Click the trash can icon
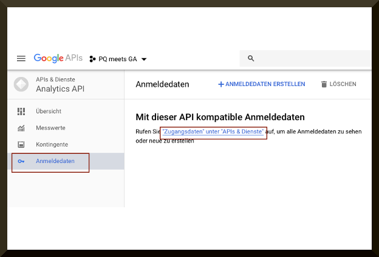Screen dimensions: 379x257 pyautogui.click(x=324, y=84)
